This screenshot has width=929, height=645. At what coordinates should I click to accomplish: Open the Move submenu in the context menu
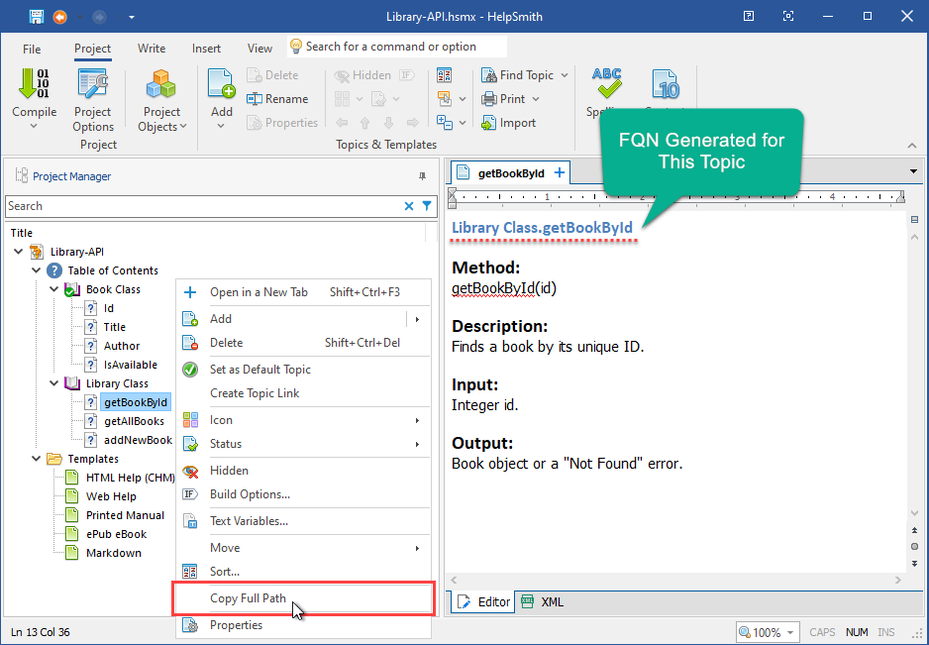point(303,548)
